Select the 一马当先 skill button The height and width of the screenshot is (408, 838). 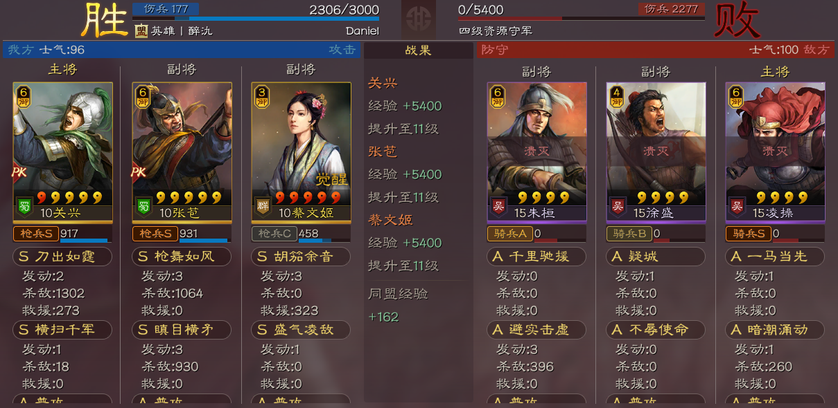point(775,257)
